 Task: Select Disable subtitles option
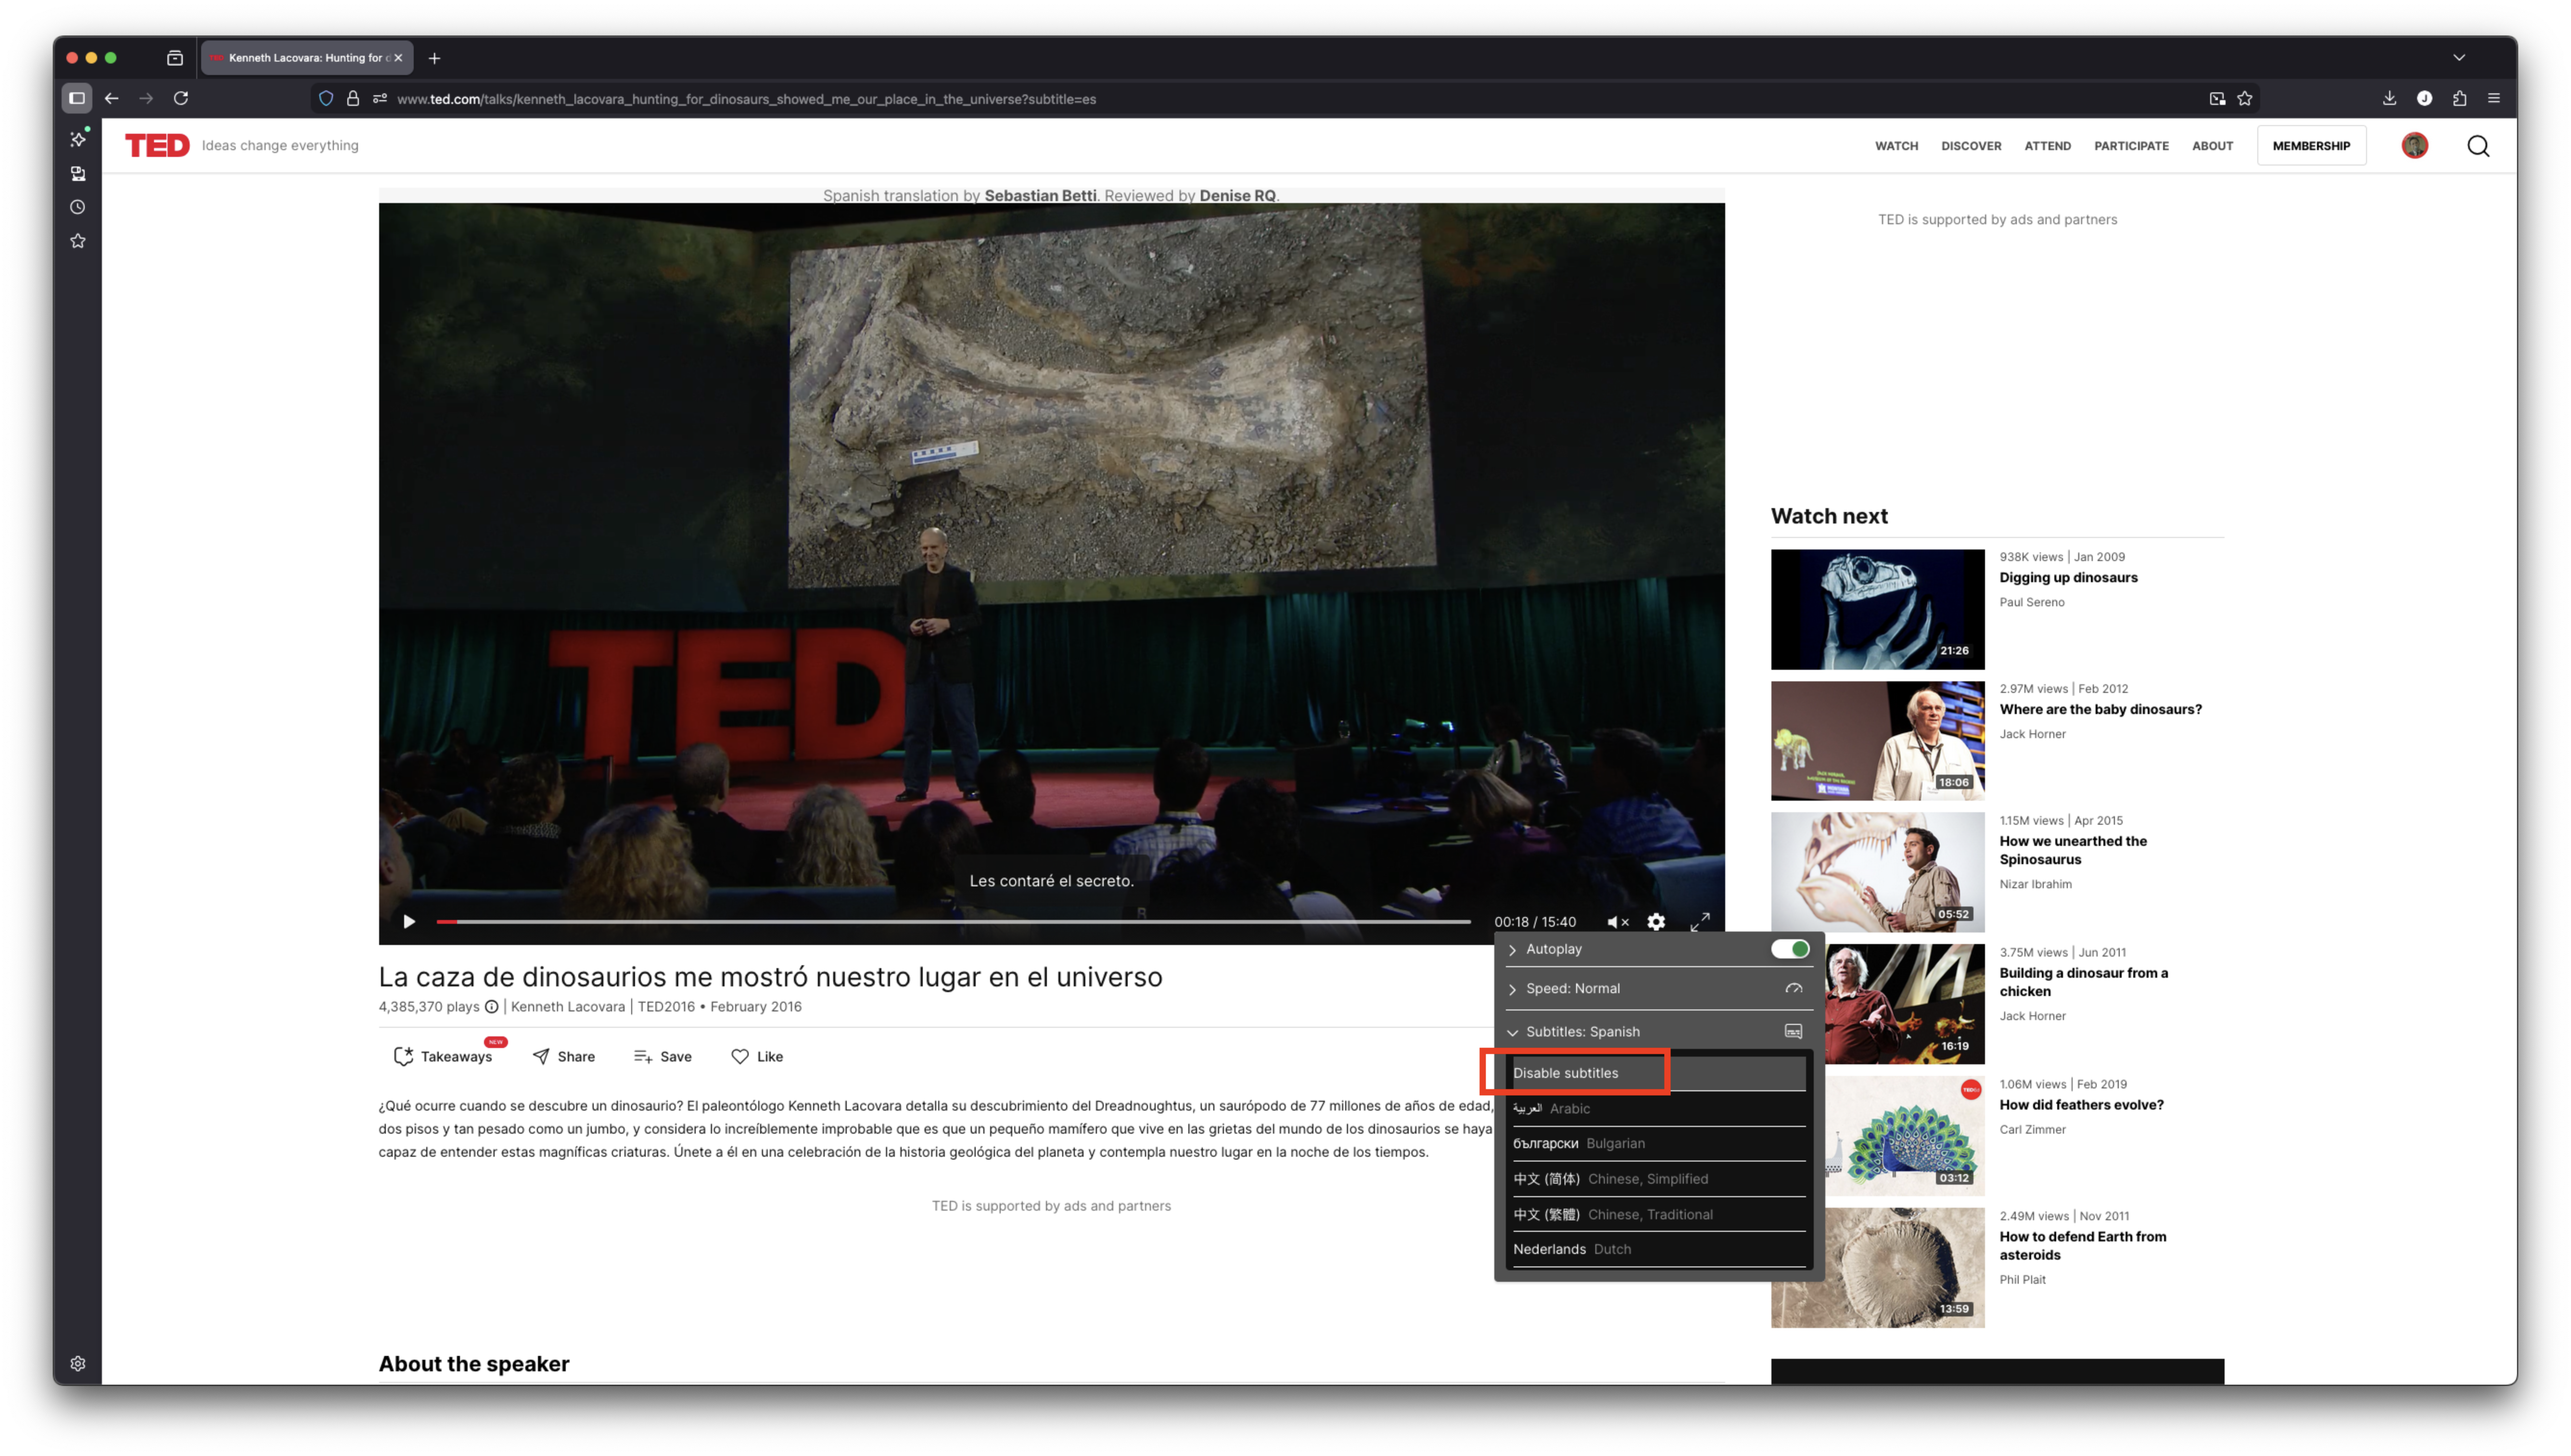tap(1566, 1072)
